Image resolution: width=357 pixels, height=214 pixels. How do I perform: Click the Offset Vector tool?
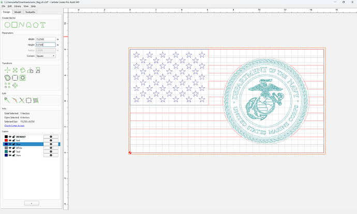[x=7, y=78]
